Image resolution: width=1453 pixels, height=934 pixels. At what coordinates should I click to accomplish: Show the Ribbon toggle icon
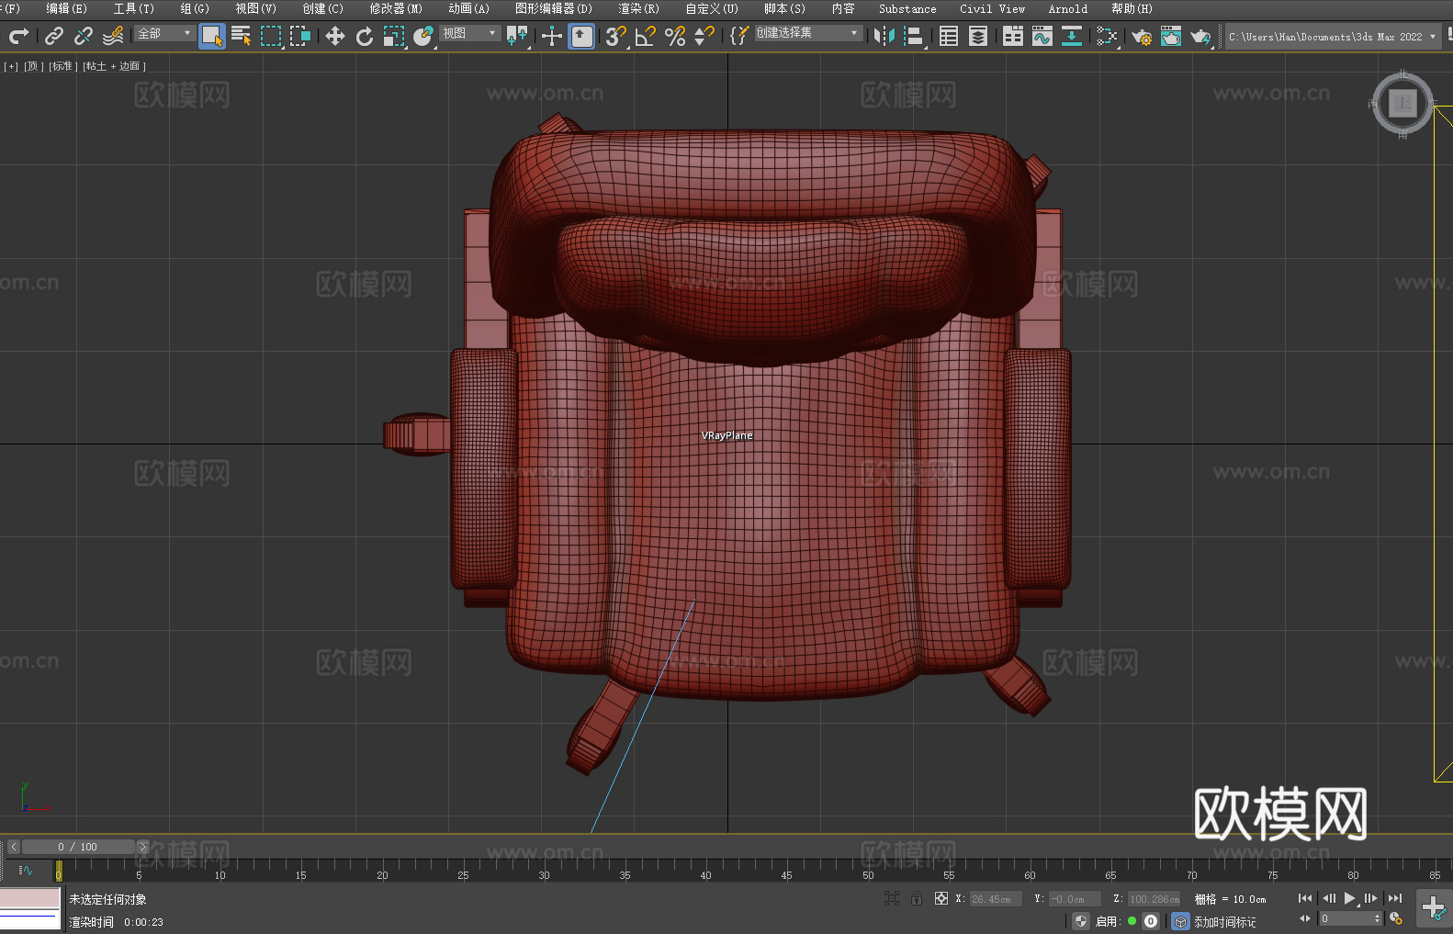point(1013,36)
